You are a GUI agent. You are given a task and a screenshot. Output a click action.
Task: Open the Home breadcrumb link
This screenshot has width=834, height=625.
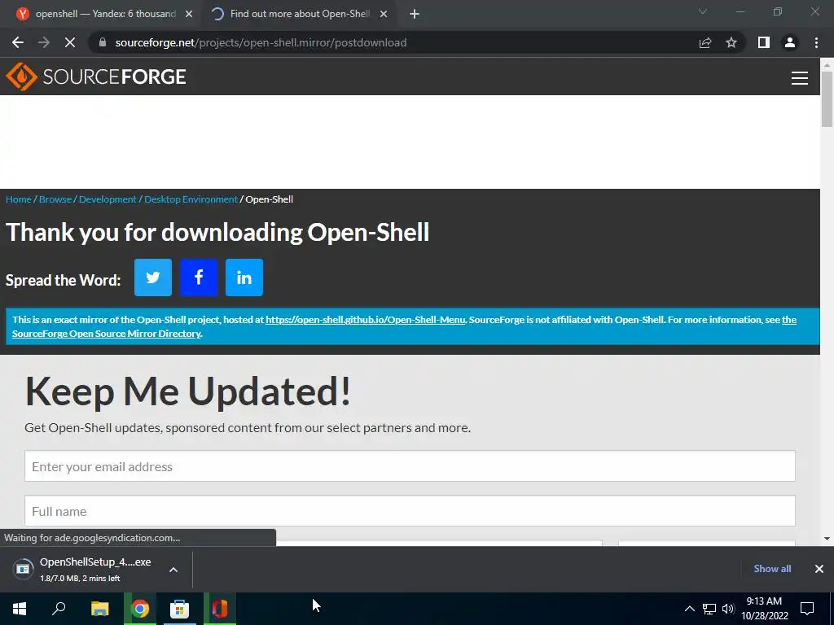pyautogui.click(x=19, y=199)
